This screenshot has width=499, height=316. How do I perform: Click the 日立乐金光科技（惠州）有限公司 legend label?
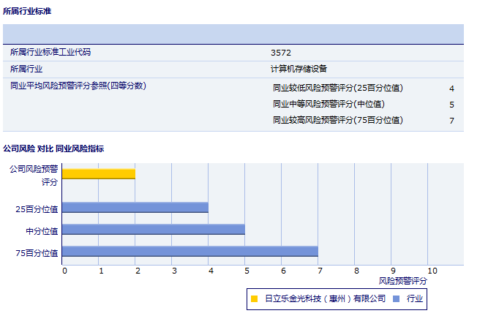pos(325,298)
